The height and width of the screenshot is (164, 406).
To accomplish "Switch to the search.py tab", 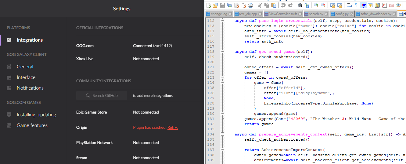I will pyautogui.click(x=316, y=14).
